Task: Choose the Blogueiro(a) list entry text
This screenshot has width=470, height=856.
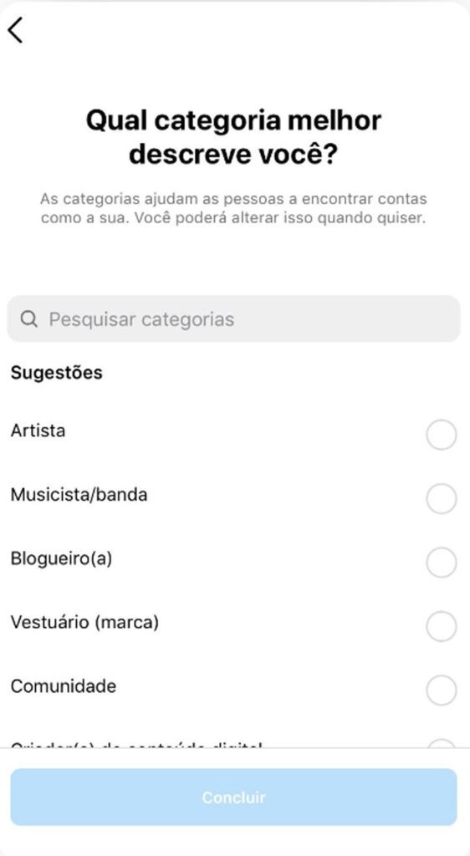Action: coord(61,559)
